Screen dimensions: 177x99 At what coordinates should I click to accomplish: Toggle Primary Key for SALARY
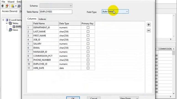tap(88, 44)
